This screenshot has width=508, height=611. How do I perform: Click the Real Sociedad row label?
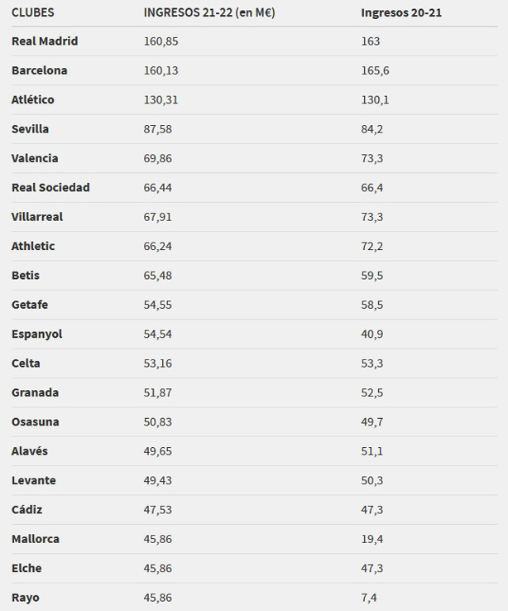click(x=50, y=187)
